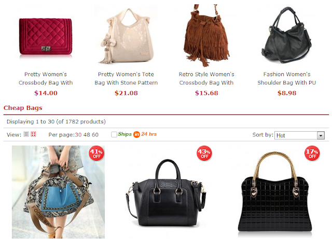
Task: Open Pretty Women's Tote Bag link
Action: coord(126,78)
